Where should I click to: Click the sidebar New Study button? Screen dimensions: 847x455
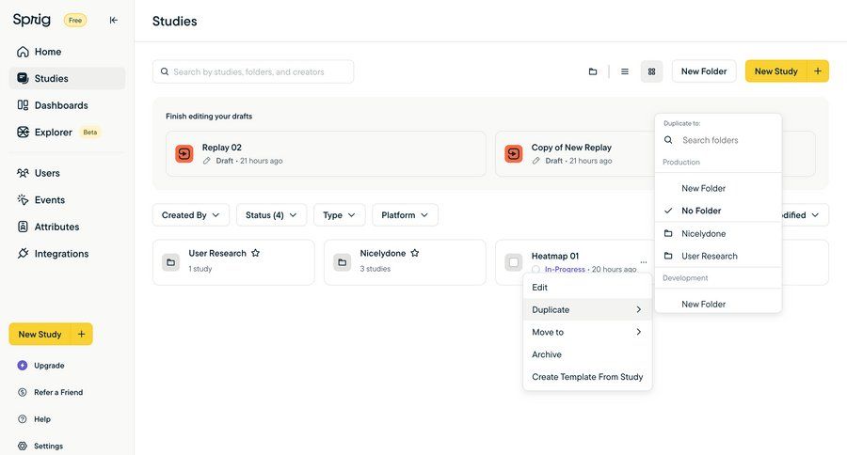[x=40, y=334]
